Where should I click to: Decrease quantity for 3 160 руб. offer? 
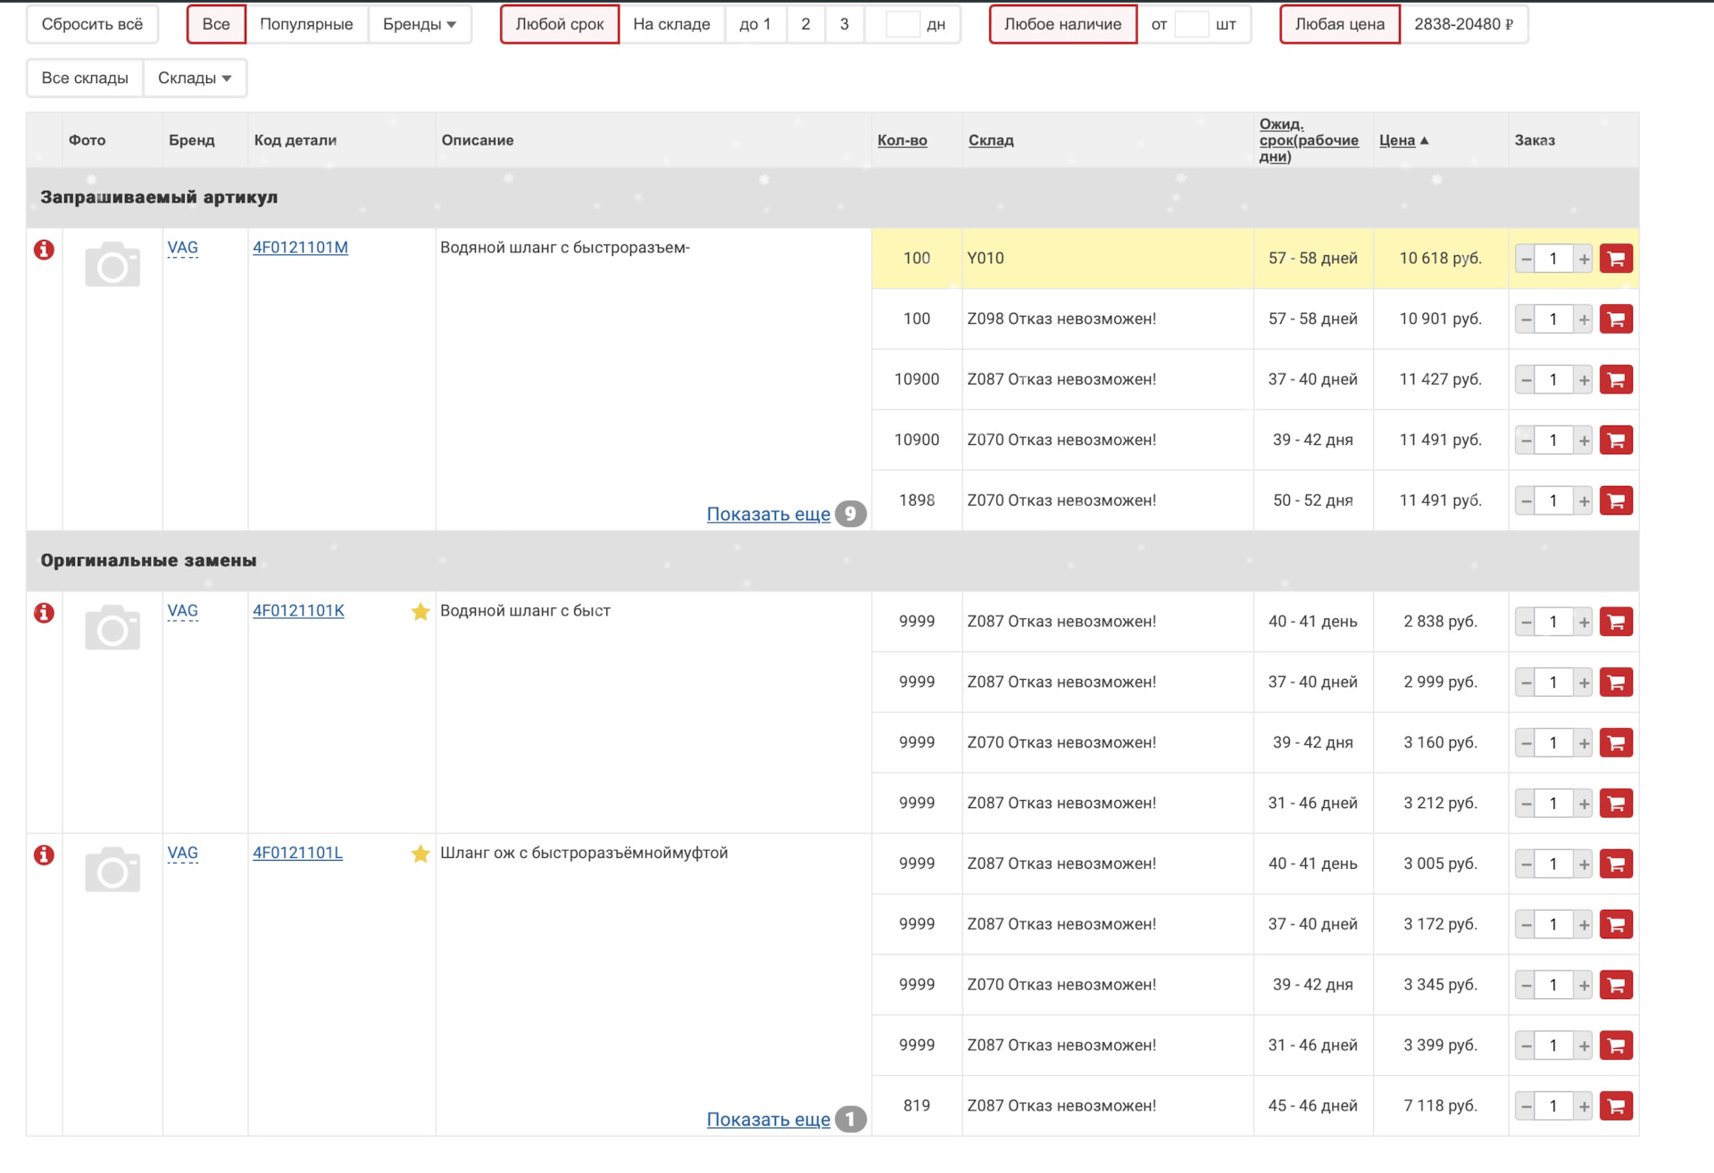(1527, 743)
